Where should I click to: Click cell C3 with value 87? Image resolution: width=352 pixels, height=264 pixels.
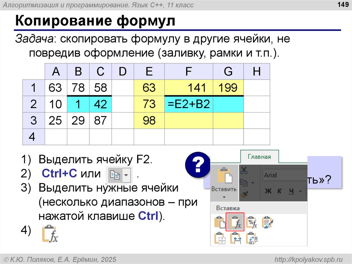[x=100, y=120]
